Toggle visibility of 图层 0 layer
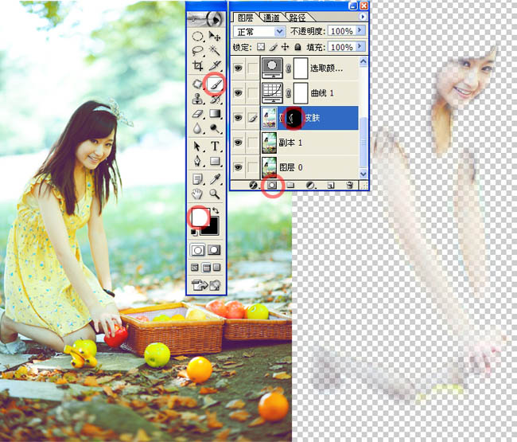This screenshot has height=442, width=517. pyautogui.click(x=238, y=168)
